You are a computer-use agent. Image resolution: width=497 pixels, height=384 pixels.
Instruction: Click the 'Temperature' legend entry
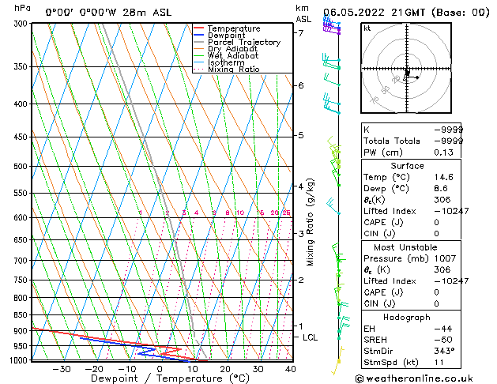pos(234,28)
